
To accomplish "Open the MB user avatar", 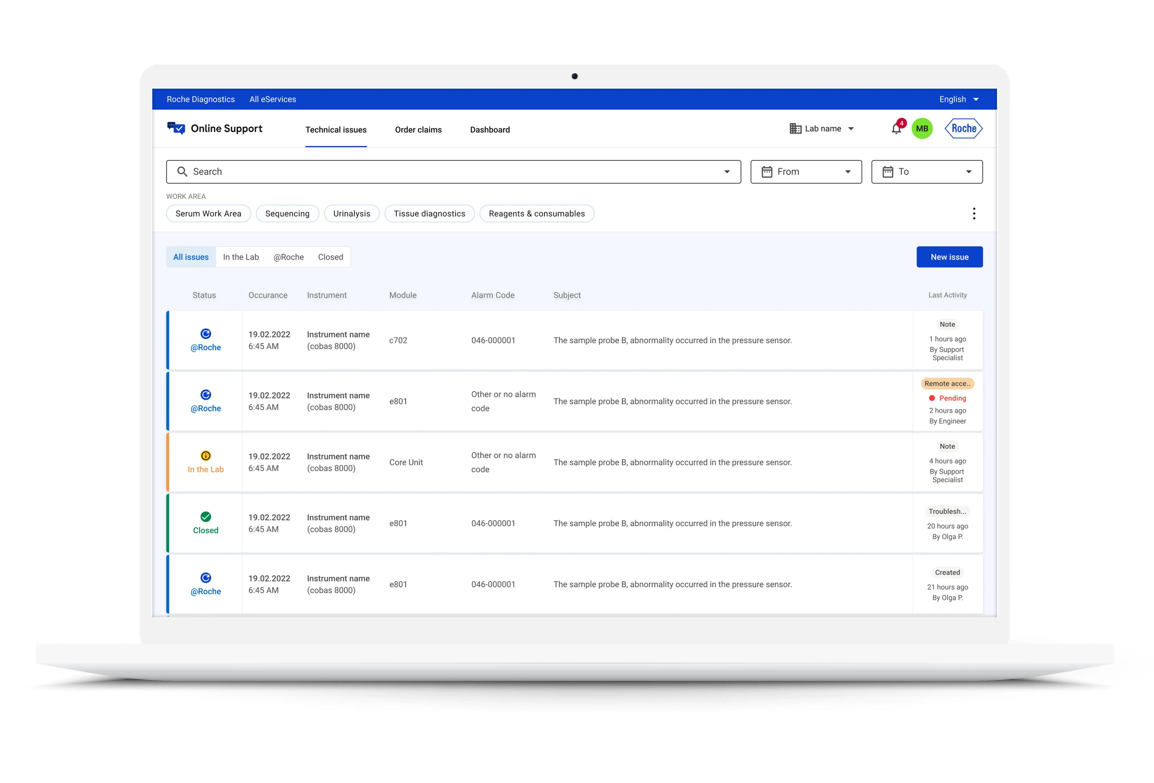I will pyautogui.click(x=922, y=129).
